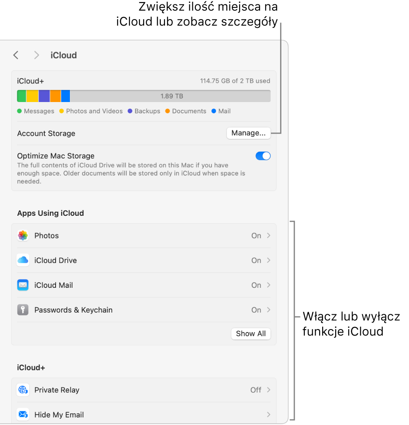
Task: Select the Private Relay row label
Action: [x=57, y=390]
